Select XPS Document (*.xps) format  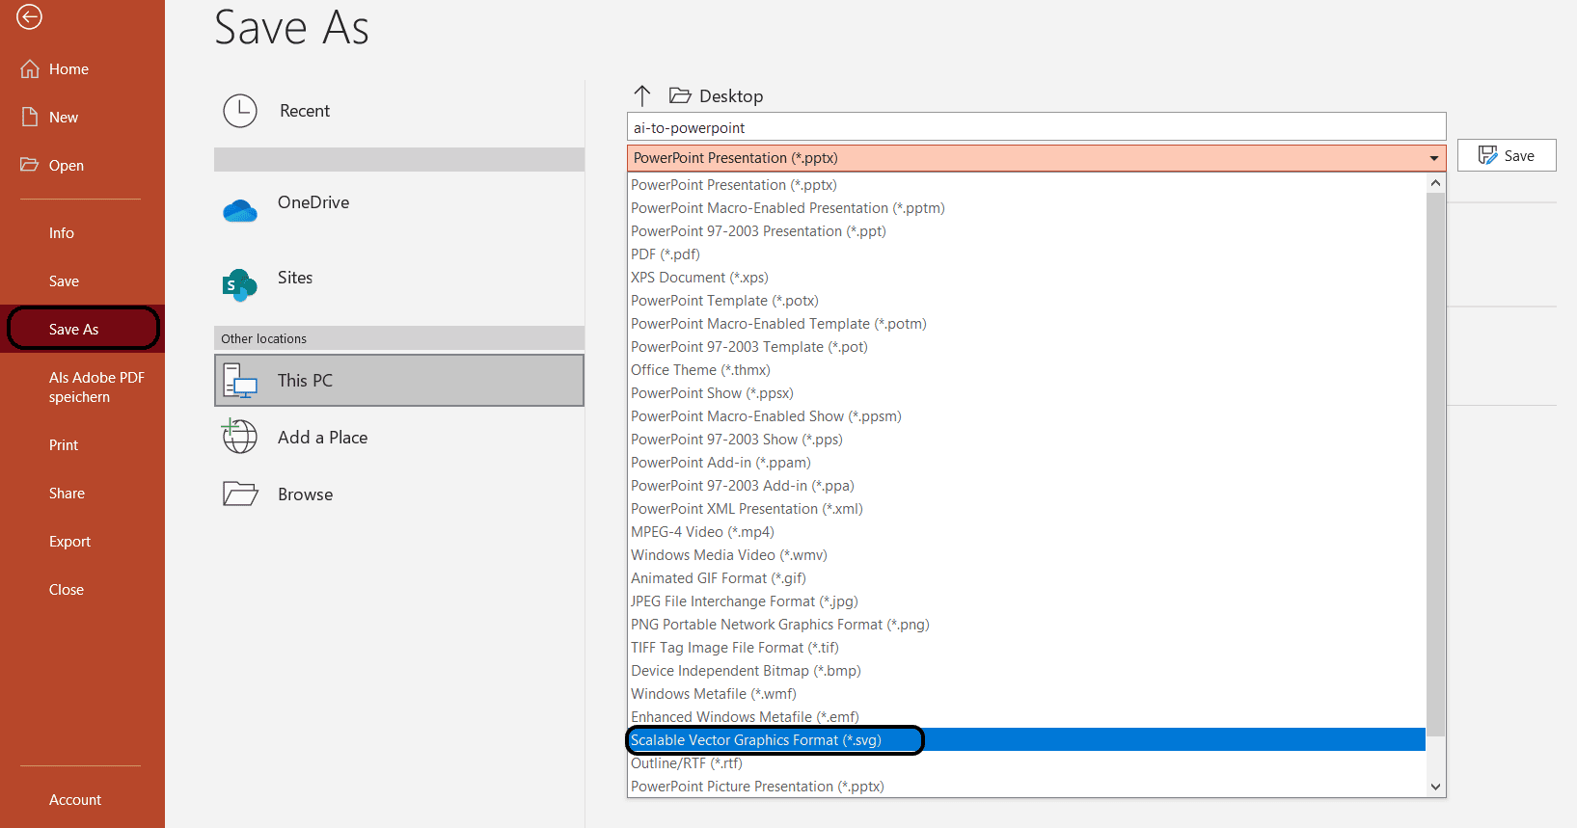tap(1026, 278)
